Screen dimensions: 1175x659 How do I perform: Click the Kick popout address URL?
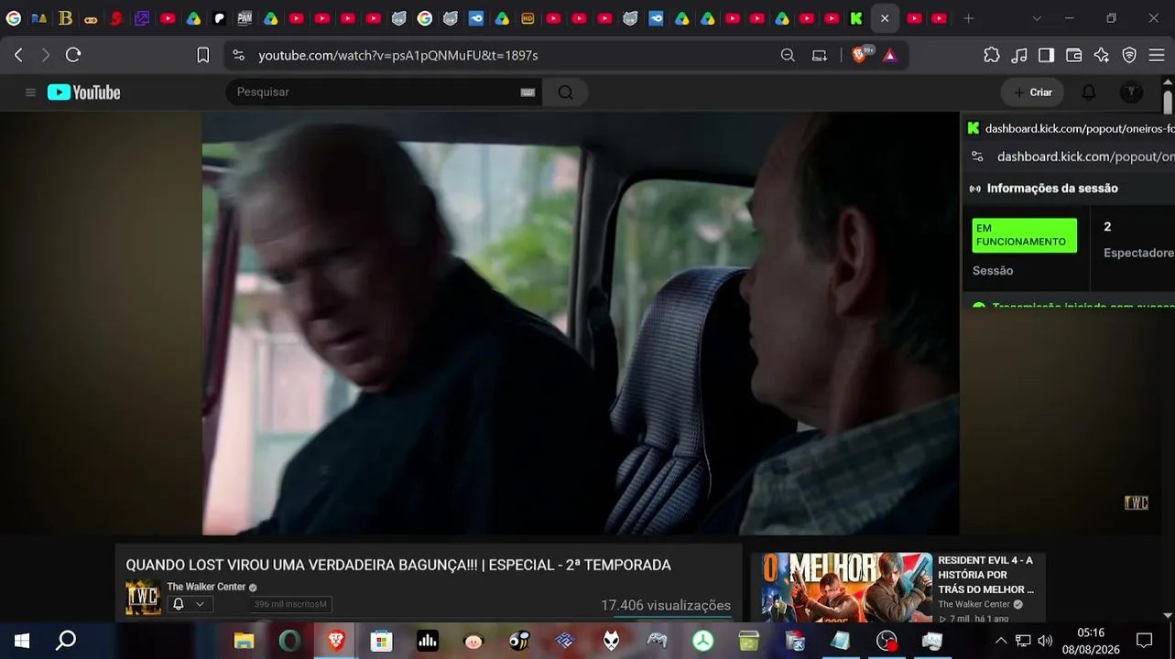1085,157
